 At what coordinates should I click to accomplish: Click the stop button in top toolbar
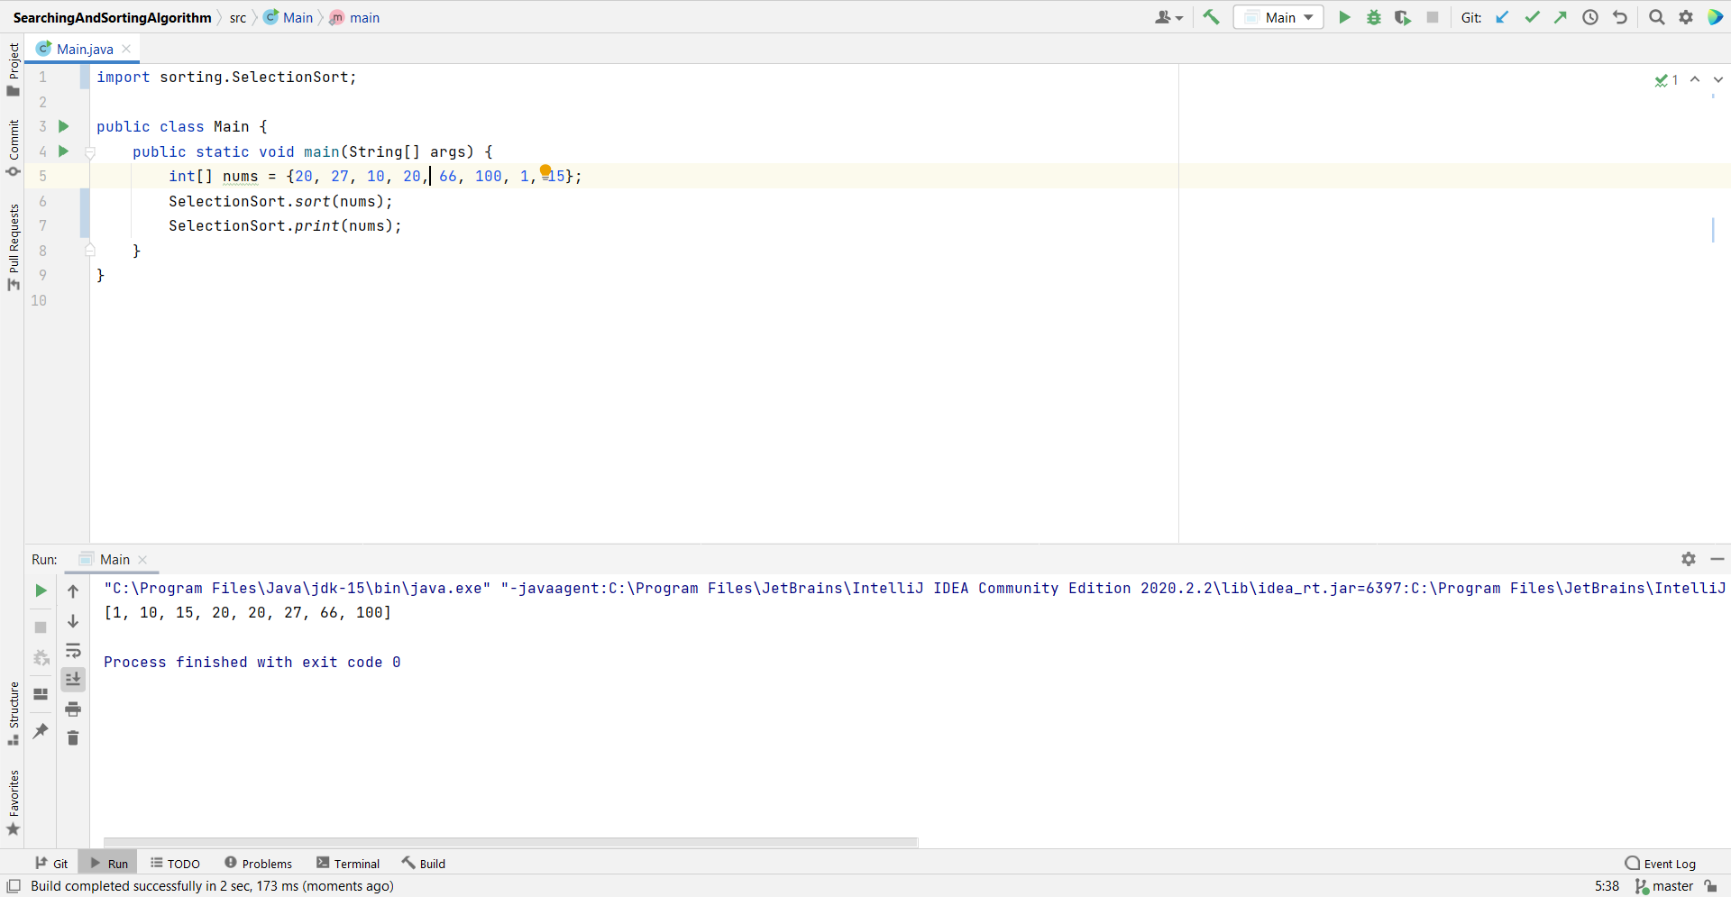click(1433, 17)
